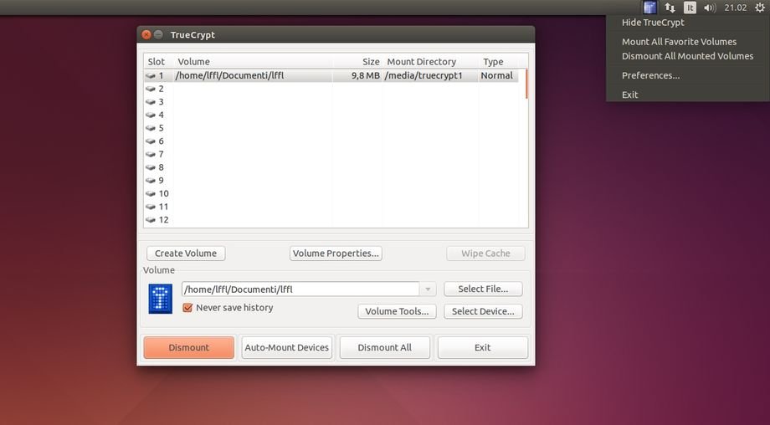Select drive icon of slot 1
Viewport: 770px width, 425px height.
(x=151, y=75)
